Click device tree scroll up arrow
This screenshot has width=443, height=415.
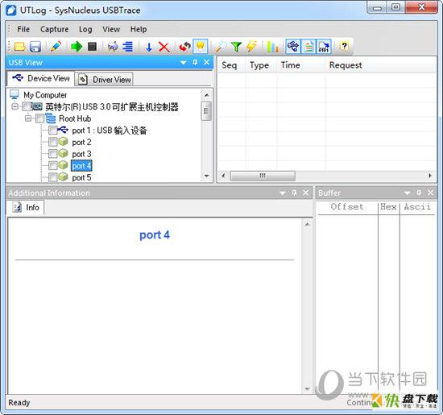tap(206, 95)
